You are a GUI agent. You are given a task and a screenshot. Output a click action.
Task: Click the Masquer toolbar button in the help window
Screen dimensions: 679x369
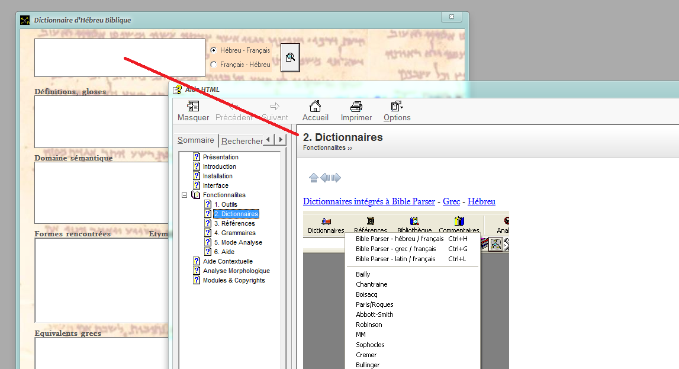pos(193,111)
